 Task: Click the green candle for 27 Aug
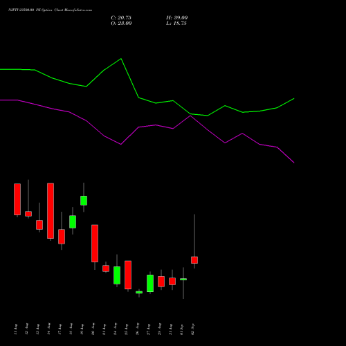point(150,283)
